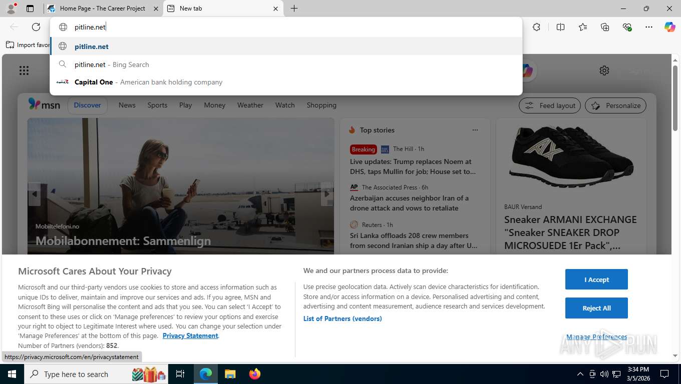The height and width of the screenshot is (384, 681).
Task: Open the tab actions menu icon
Action: click(x=30, y=8)
